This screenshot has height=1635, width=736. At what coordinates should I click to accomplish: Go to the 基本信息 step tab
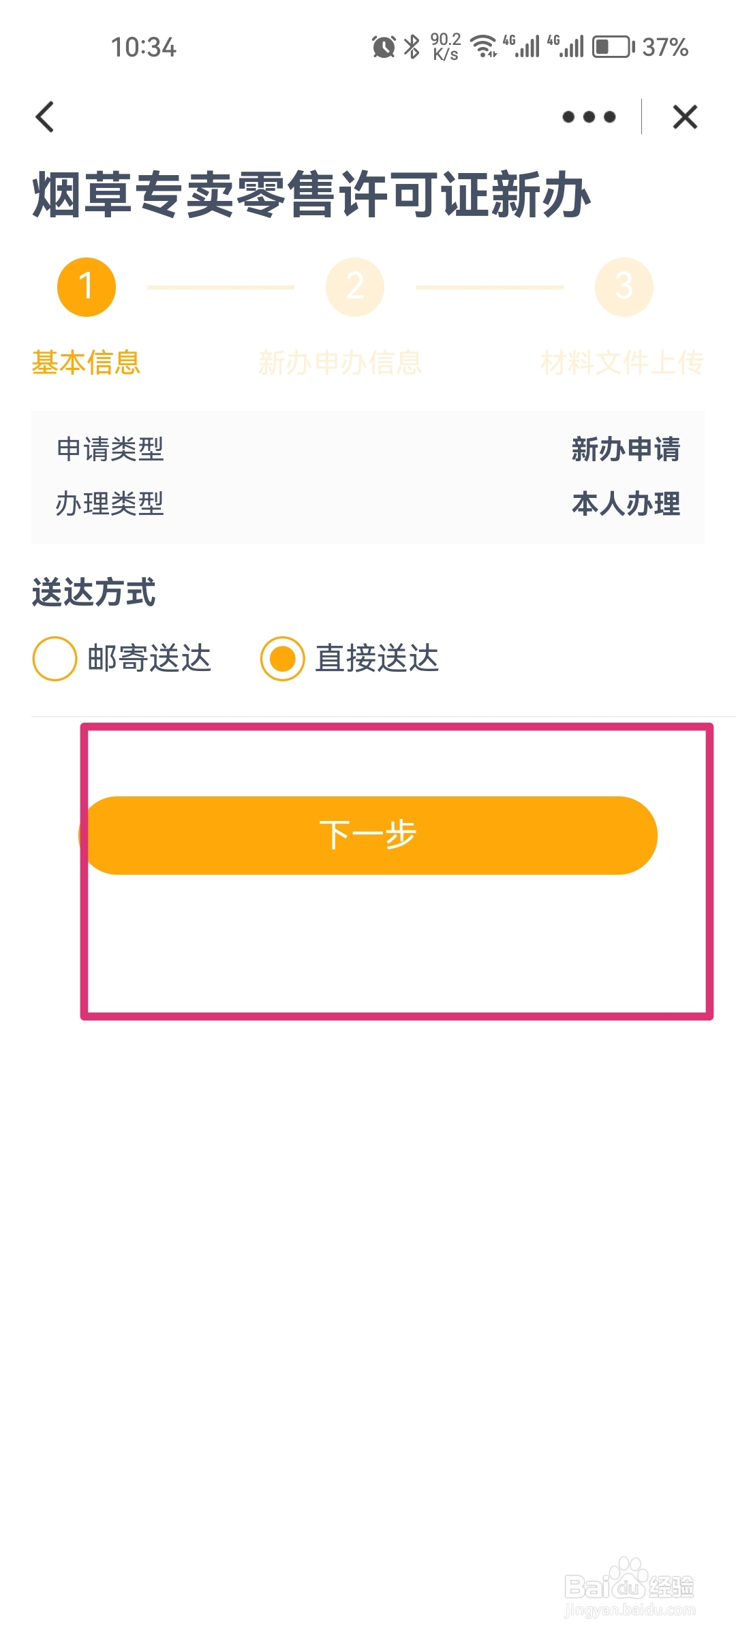coord(86,362)
